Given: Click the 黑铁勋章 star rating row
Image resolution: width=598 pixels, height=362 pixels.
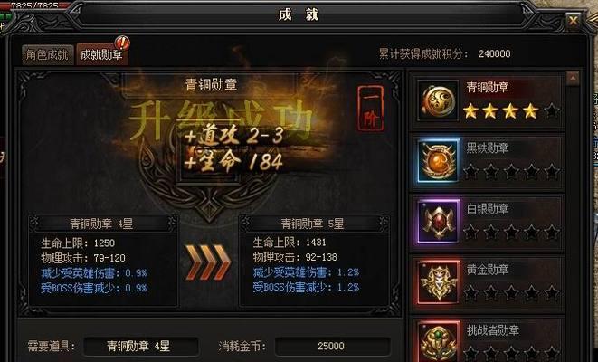Looking at the screenshot, I should coord(511,172).
